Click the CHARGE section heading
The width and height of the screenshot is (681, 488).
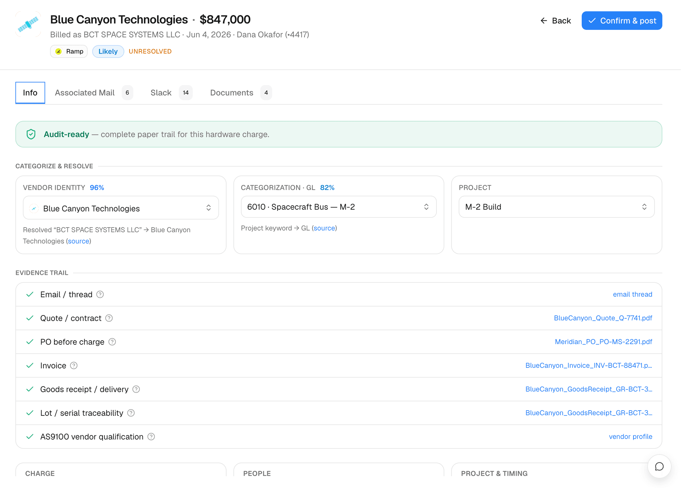pyautogui.click(x=40, y=474)
